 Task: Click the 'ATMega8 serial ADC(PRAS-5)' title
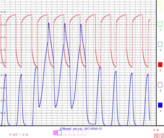pos(81,129)
